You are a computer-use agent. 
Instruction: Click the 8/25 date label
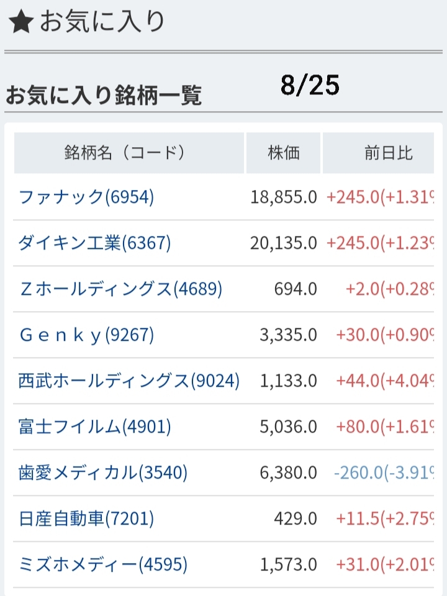309,86
